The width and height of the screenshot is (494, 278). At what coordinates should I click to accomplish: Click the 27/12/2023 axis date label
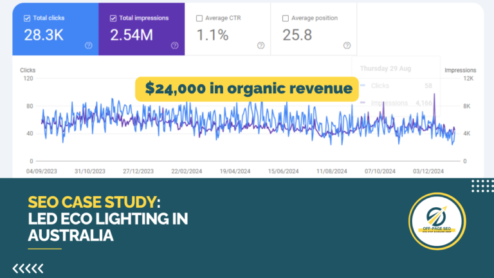138,171
